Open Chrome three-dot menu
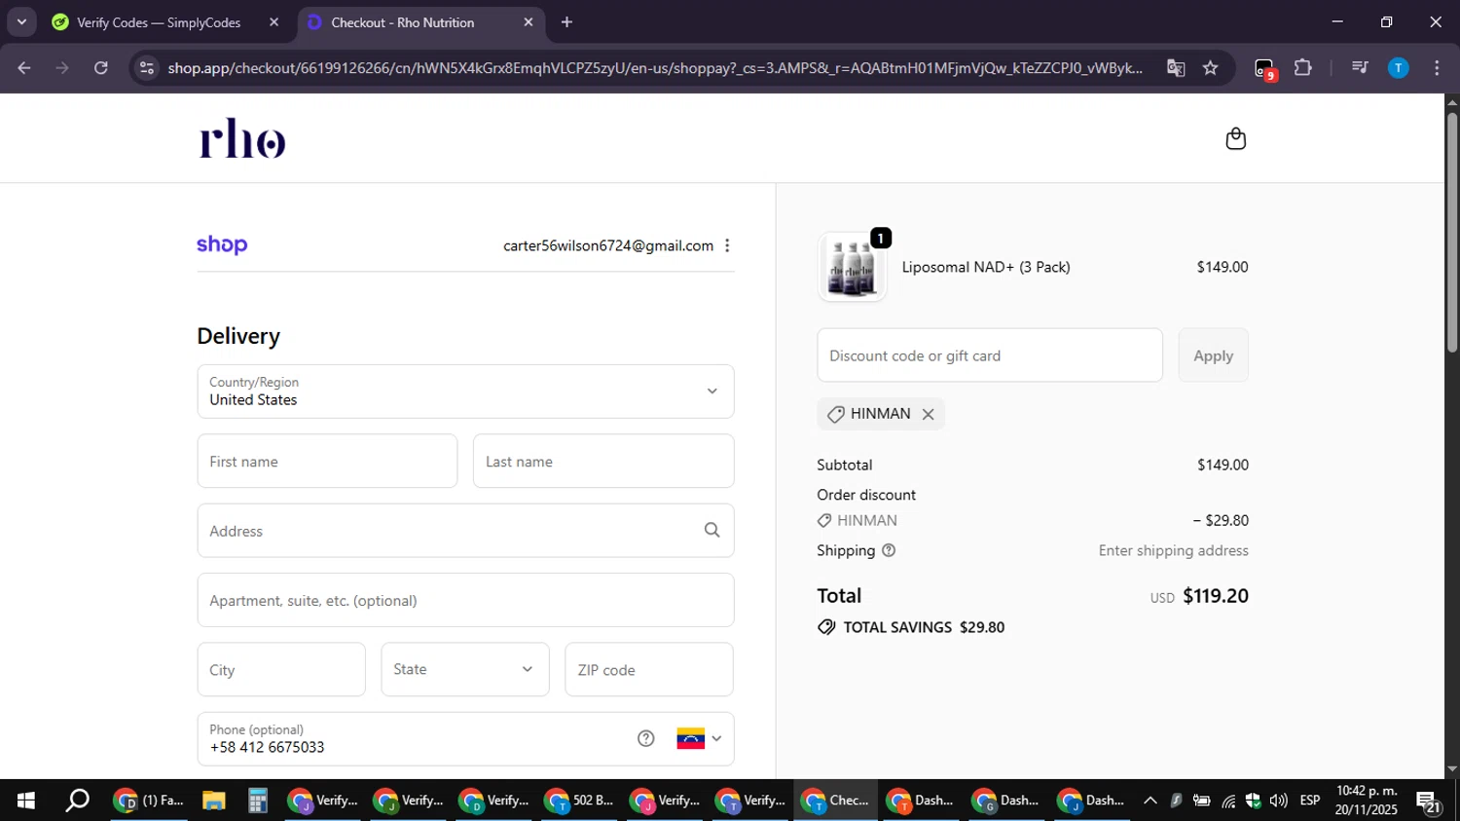This screenshot has height=821, width=1460. pyautogui.click(x=1437, y=67)
